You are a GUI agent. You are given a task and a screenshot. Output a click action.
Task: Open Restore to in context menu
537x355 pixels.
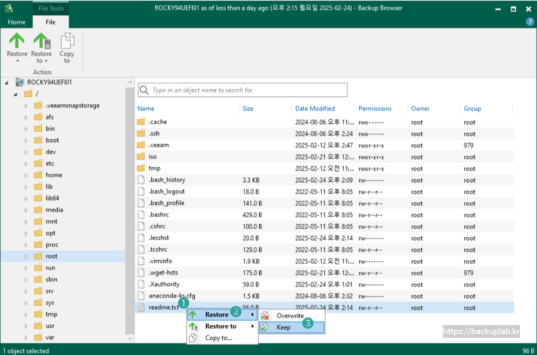(x=222, y=326)
